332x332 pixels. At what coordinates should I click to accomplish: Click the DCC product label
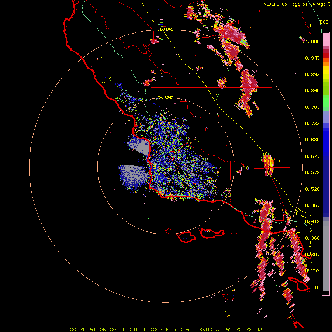324,22
